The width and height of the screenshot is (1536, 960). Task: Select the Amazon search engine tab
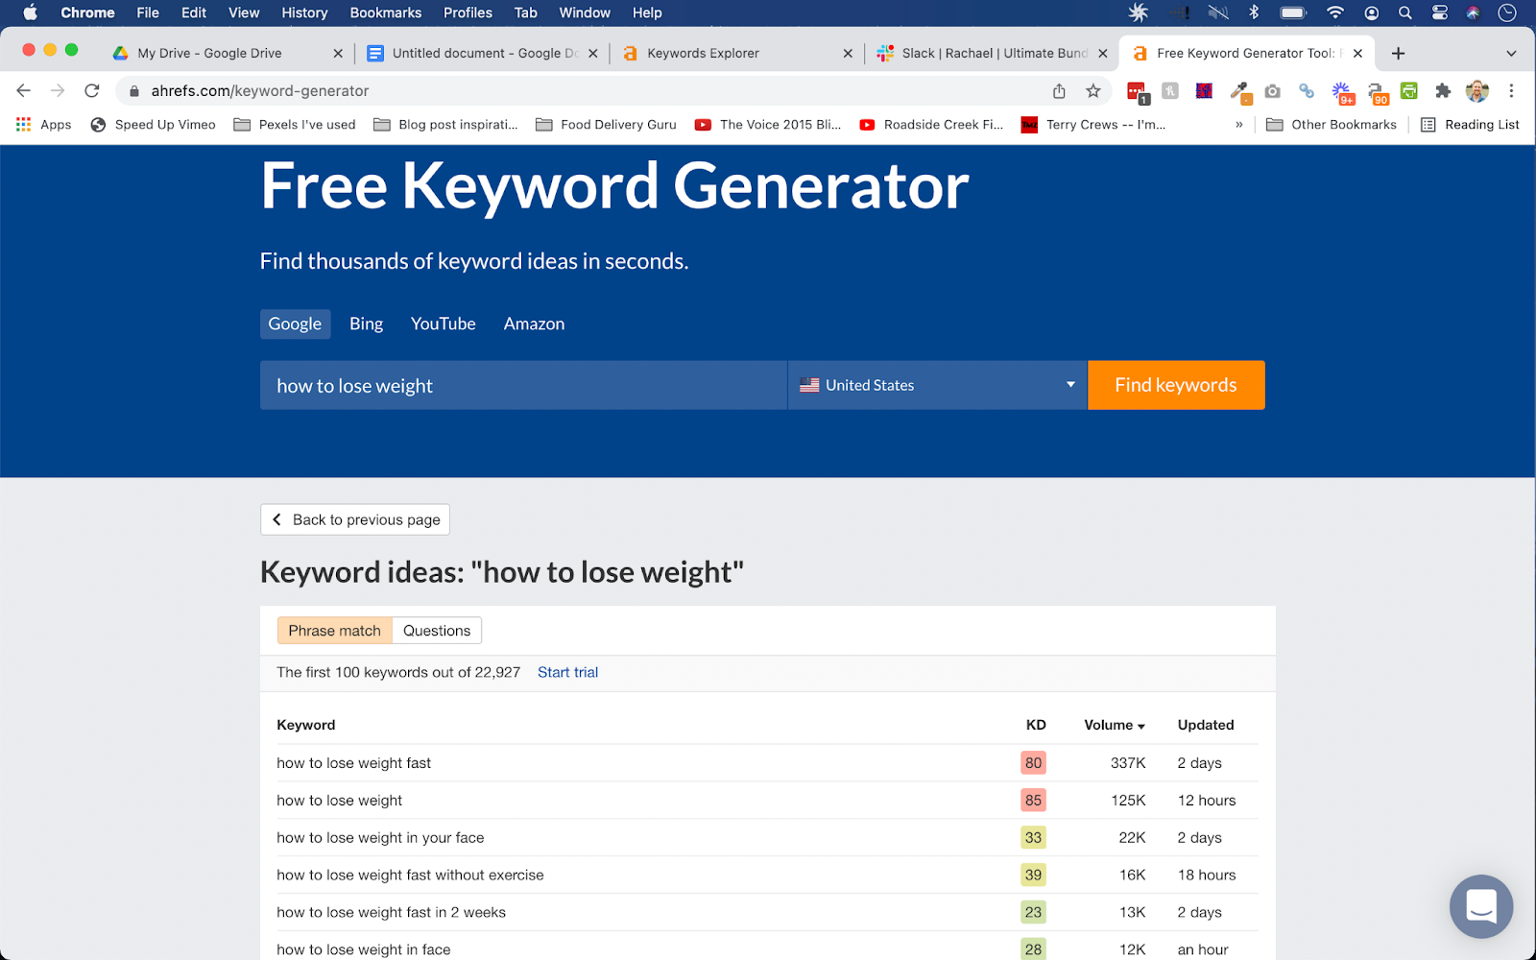[534, 324]
